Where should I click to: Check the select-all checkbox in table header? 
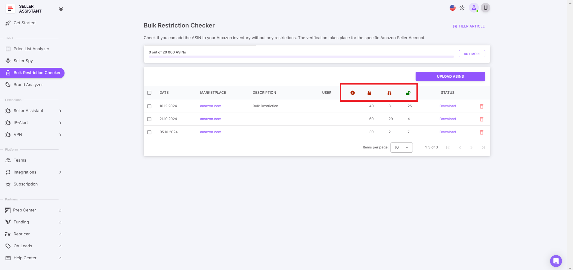pyautogui.click(x=149, y=93)
